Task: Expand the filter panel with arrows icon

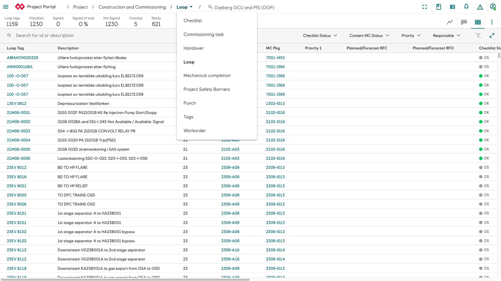Action: pyautogui.click(x=492, y=35)
